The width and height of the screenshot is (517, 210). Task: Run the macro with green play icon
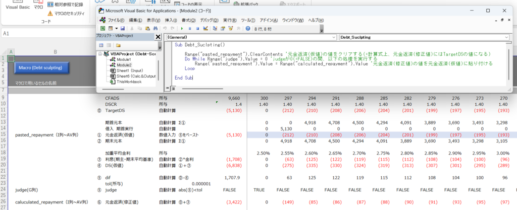coord(182,29)
